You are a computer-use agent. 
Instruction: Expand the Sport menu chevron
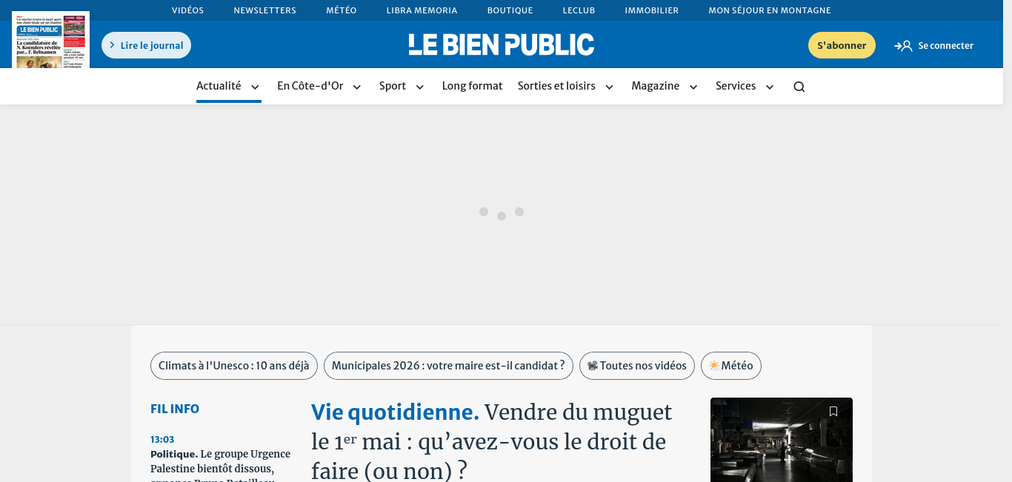click(x=419, y=87)
